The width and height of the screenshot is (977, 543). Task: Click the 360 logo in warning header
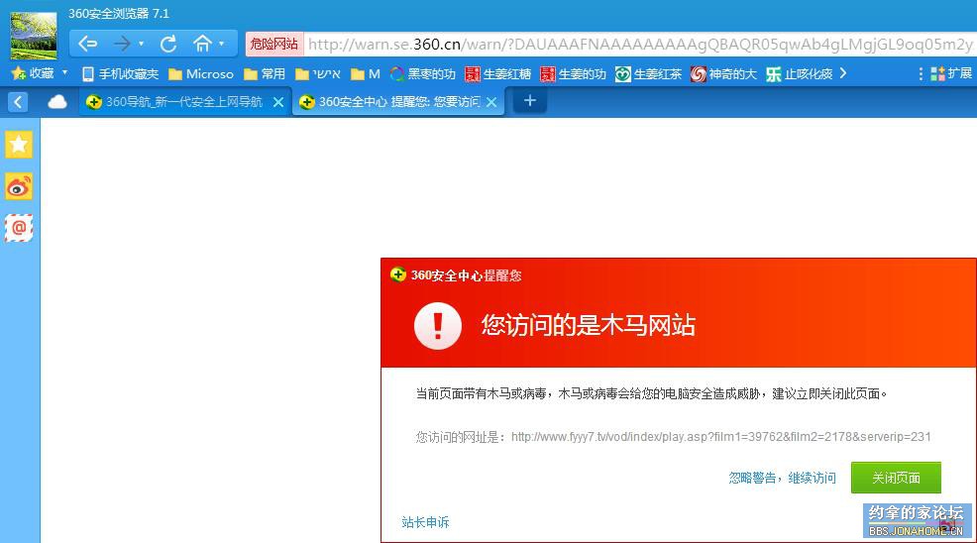coord(398,274)
